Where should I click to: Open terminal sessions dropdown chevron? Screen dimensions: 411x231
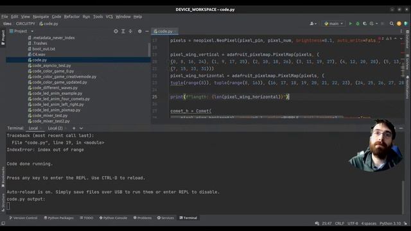pos(82,128)
